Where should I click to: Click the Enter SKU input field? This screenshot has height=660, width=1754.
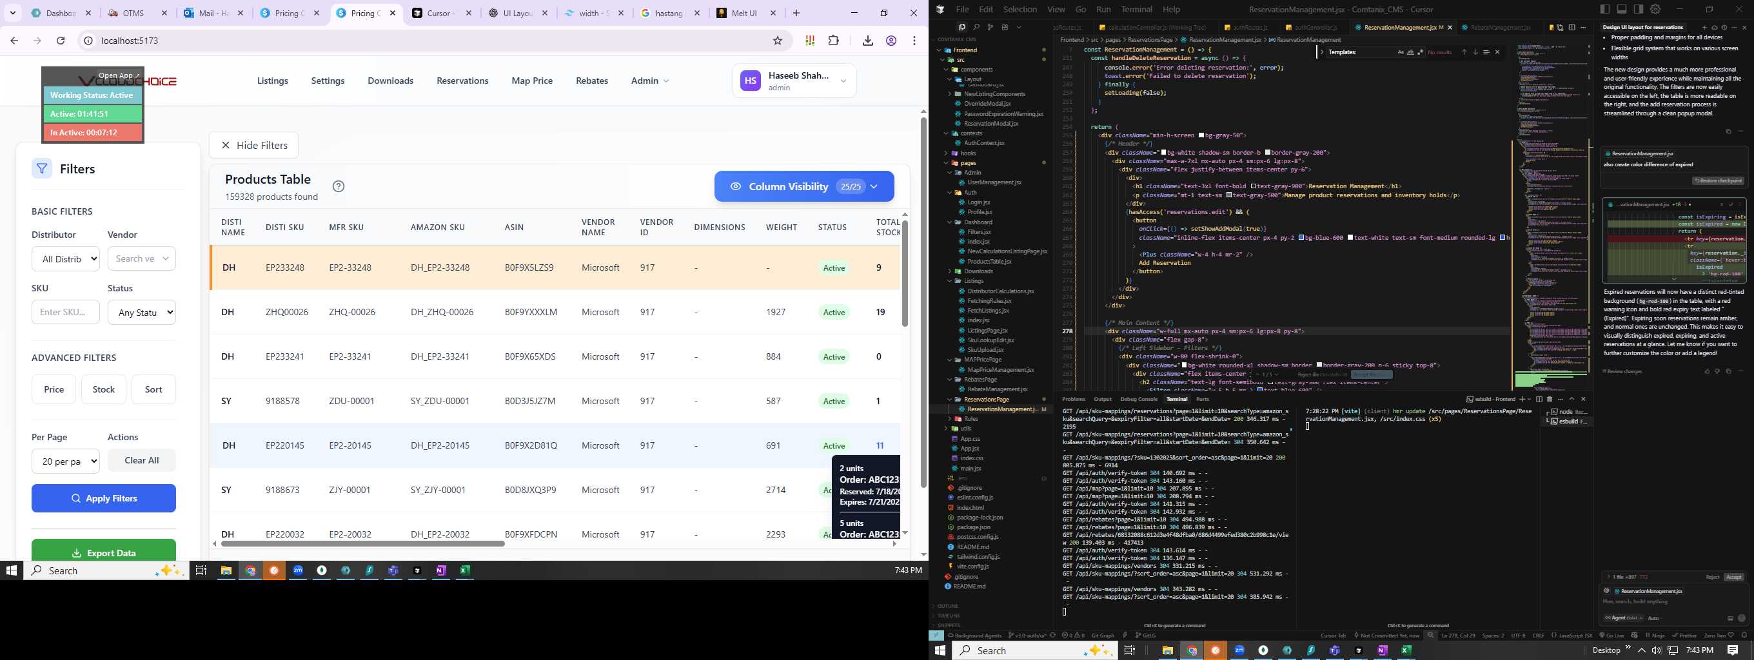pos(65,313)
